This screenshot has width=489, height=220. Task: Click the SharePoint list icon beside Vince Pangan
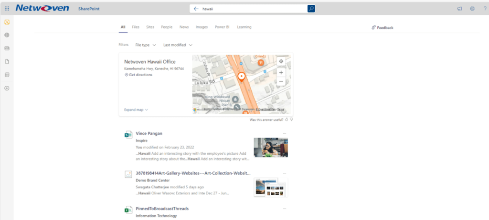128,134
